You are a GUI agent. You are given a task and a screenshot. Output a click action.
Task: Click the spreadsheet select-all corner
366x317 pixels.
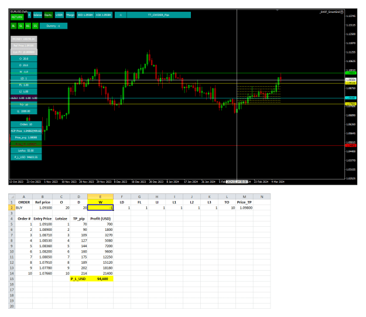pyautogui.click(x=12, y=197)
